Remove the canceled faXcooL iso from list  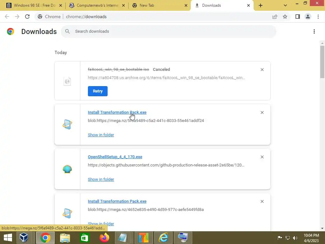pos(262,70)
